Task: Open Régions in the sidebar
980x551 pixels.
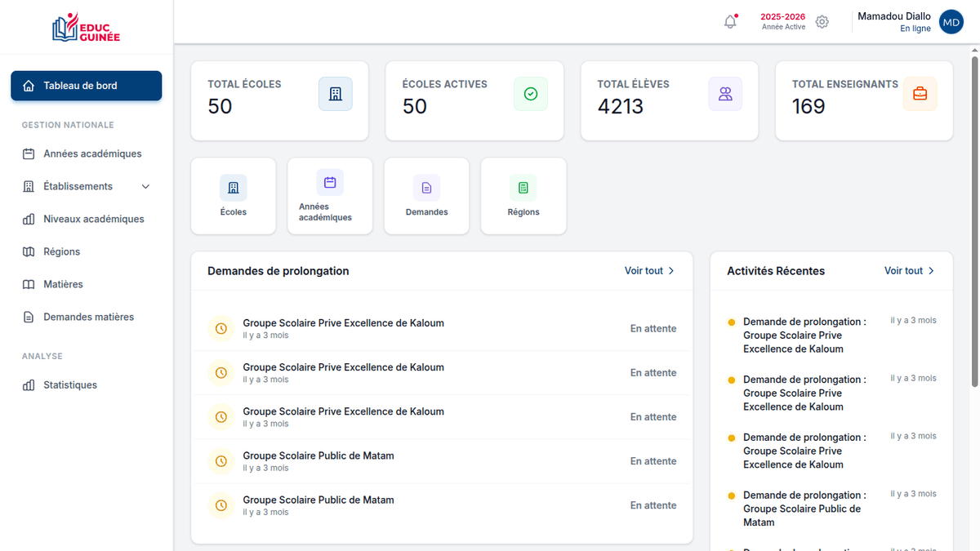Action: pos(87,251)
